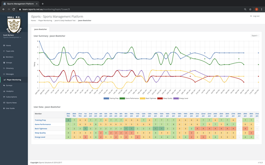Open the Back Tightness row link

41,129
